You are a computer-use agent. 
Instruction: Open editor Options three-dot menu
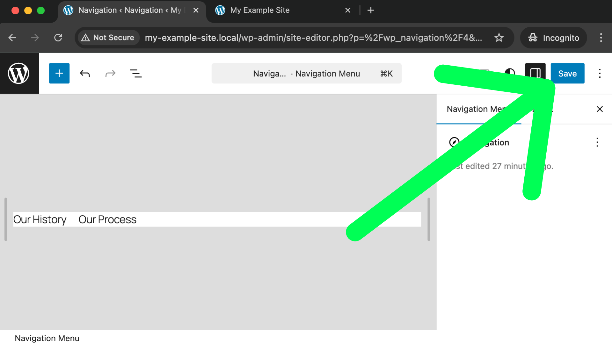[600, 73]
